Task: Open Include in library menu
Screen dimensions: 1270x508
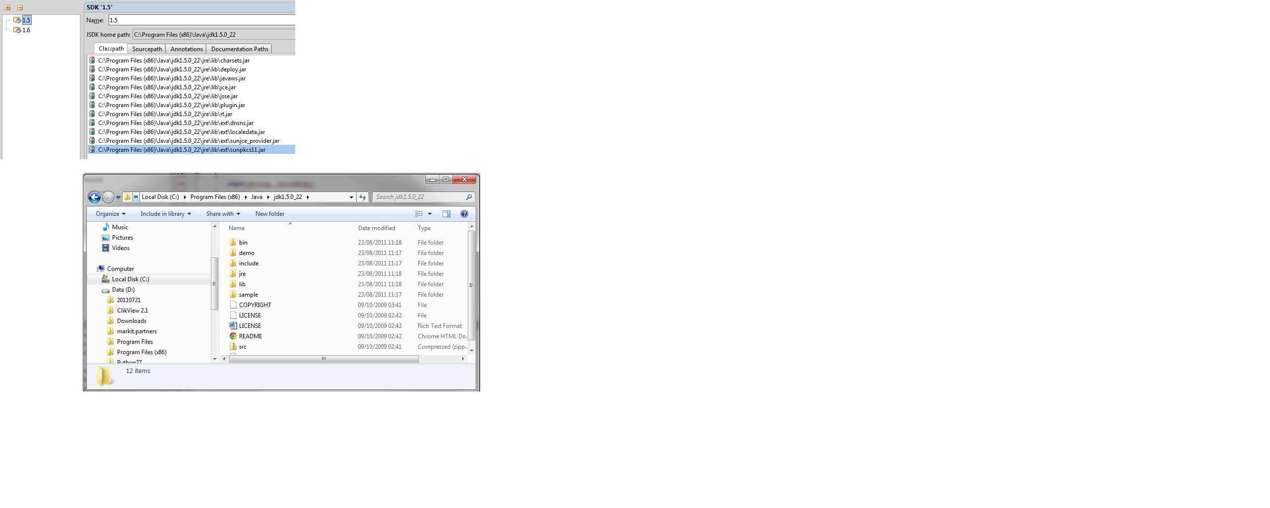Action: tap(165, 214)
